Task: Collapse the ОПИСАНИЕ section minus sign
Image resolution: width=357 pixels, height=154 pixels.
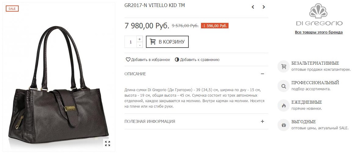Action: [262, 74]
